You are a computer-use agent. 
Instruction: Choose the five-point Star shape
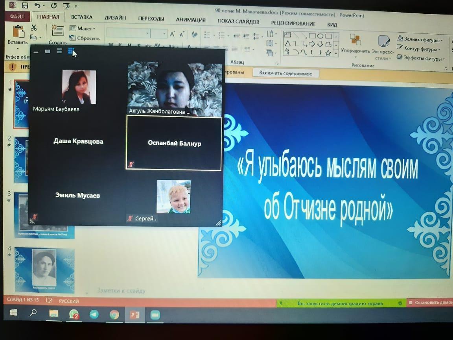tap(328, 53)
